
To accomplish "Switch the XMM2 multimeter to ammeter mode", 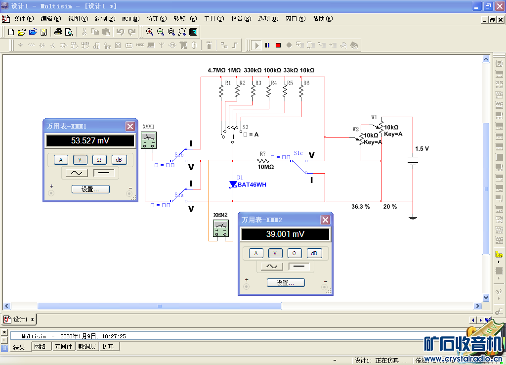I will [x=255, y=253].
